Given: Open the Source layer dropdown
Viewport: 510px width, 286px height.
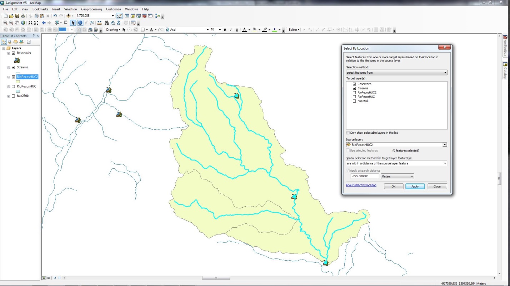Looking at the screenshot, I should (396, 145).
